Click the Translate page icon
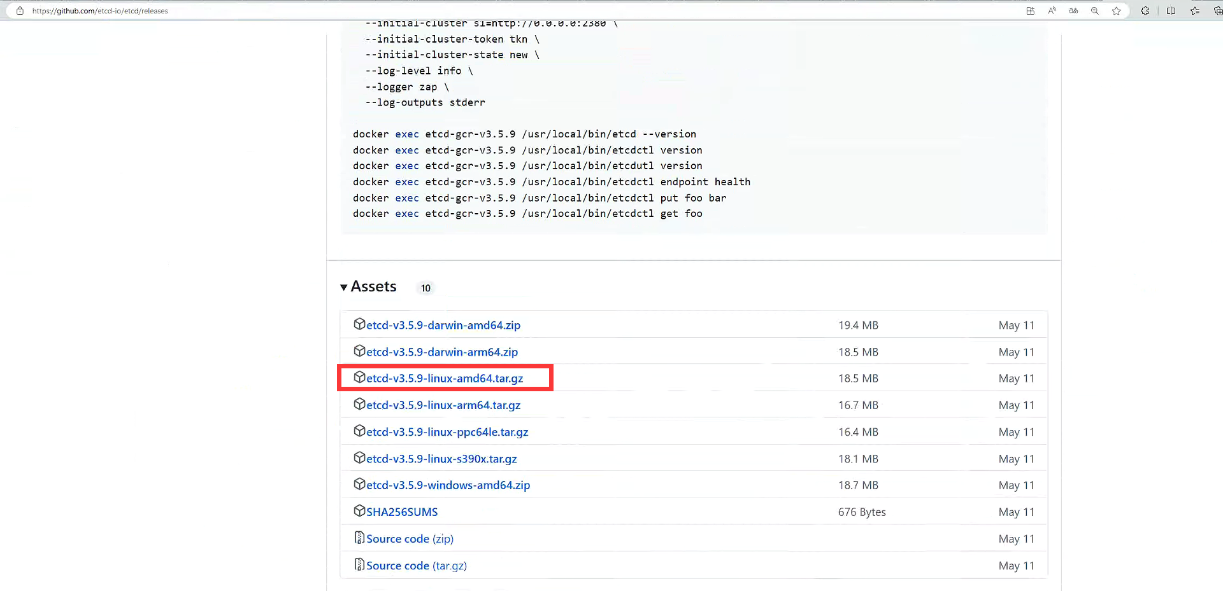Image resolution: width=1223 pixels, height=591 pixels. point(1073,11)
